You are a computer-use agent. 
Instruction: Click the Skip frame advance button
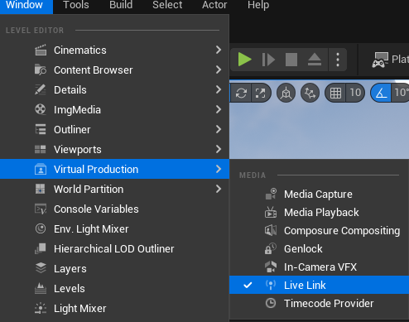[x=268, y=60]
